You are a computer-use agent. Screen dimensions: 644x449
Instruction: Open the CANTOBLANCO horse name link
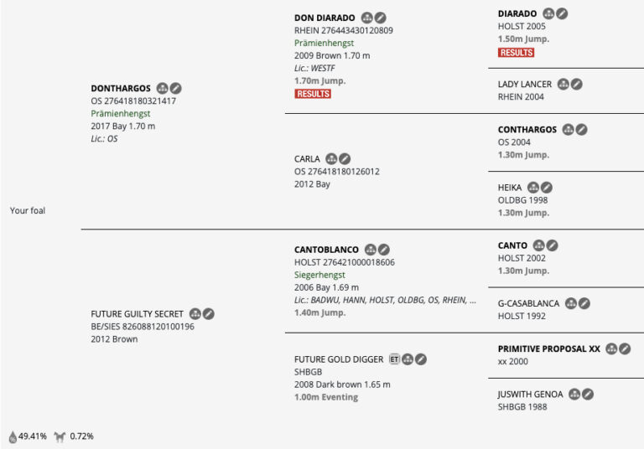pyautogui.click(x=326, y=250)
